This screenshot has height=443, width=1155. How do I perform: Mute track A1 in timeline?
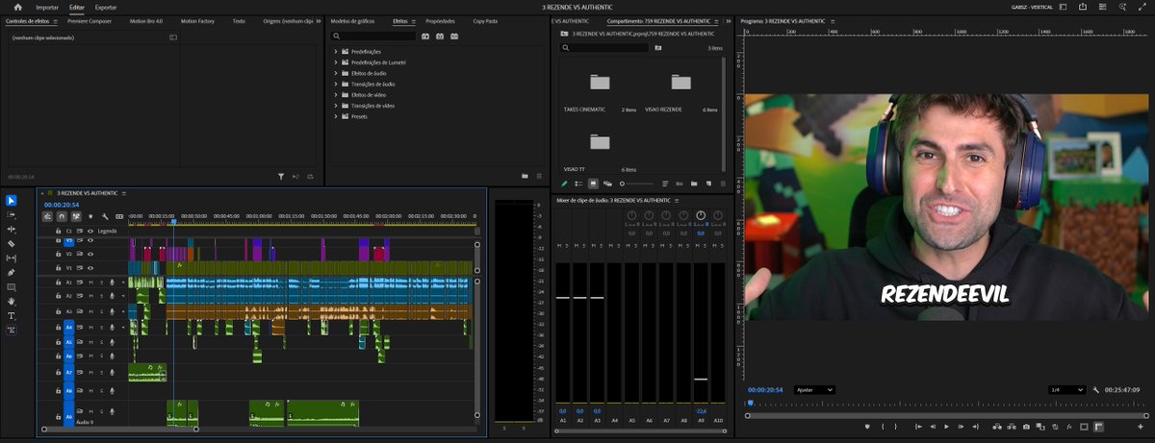(91, 283)
